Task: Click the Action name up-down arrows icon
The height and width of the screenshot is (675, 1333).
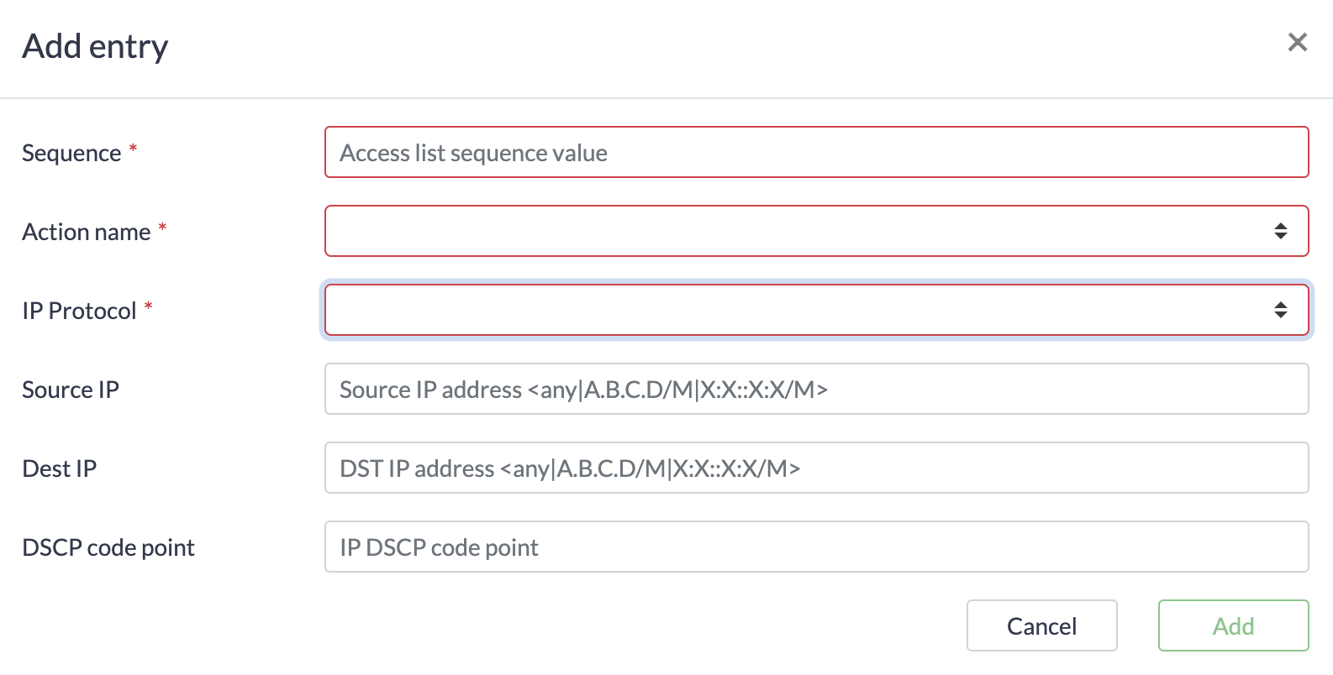Action: pyautogui.click(x=1280, y=231)
